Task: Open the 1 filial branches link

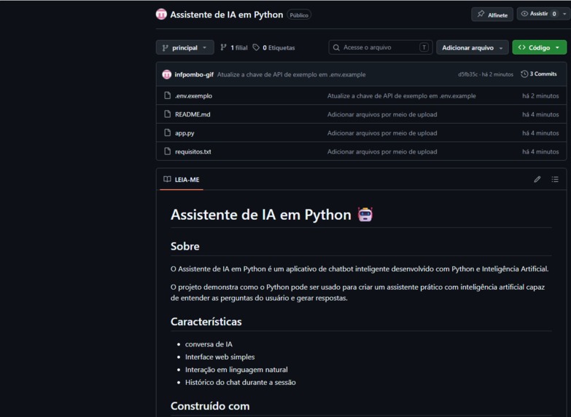Action: [x=234, y=47]
